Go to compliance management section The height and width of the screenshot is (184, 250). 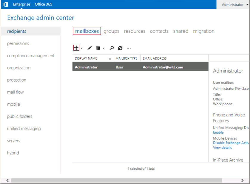click(x=31, y=56)
